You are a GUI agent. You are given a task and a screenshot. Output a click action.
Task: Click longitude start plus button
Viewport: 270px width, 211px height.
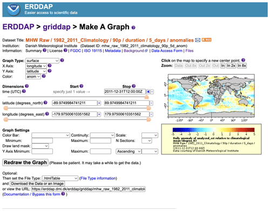[99, 114]
